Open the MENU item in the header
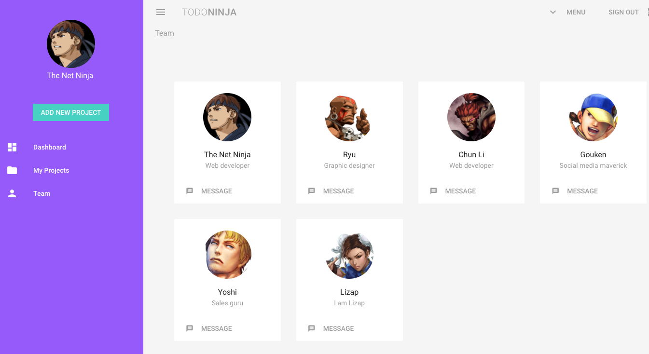The height and width of the screenshot is (354, 649). pyautogui.click(x=576, y=12)
